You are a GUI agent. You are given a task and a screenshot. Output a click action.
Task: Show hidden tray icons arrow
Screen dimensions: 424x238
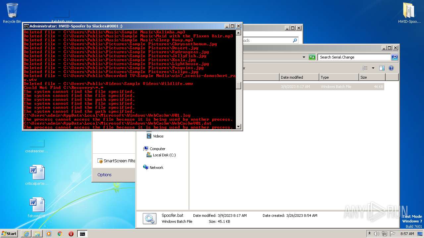[x=370, y=233]
